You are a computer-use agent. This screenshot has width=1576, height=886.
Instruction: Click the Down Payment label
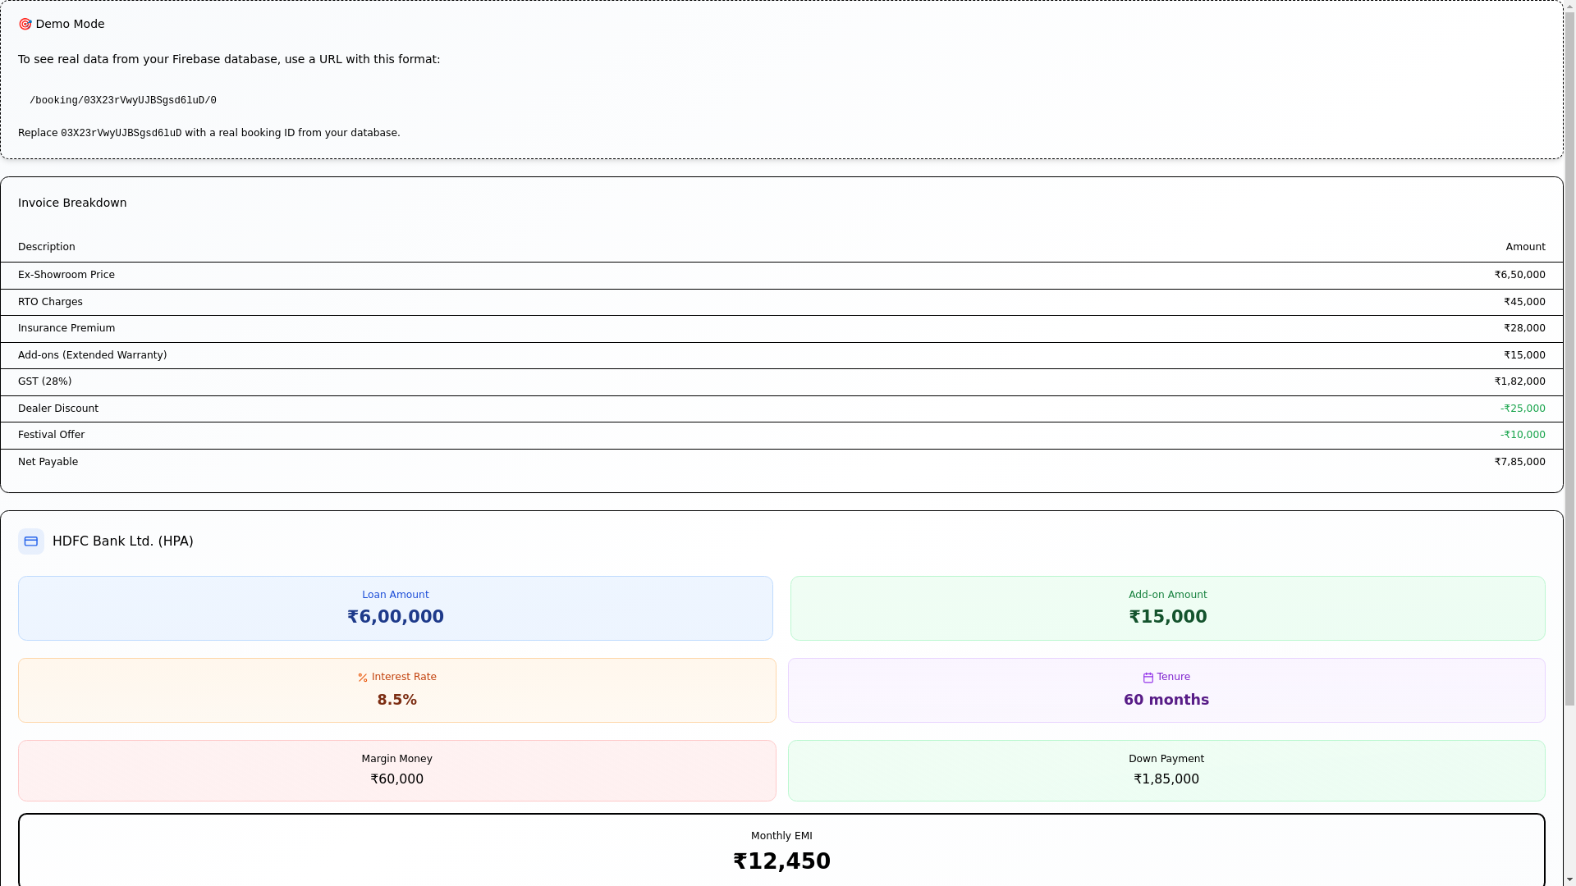[1166, 759]
